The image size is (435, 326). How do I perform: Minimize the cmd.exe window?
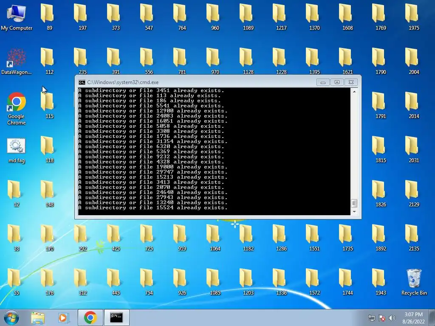(x=323, y=82)
